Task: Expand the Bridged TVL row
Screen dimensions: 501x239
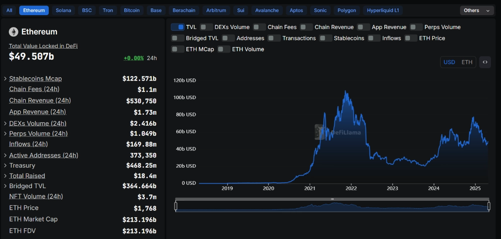Action: [x=5, y=186]
